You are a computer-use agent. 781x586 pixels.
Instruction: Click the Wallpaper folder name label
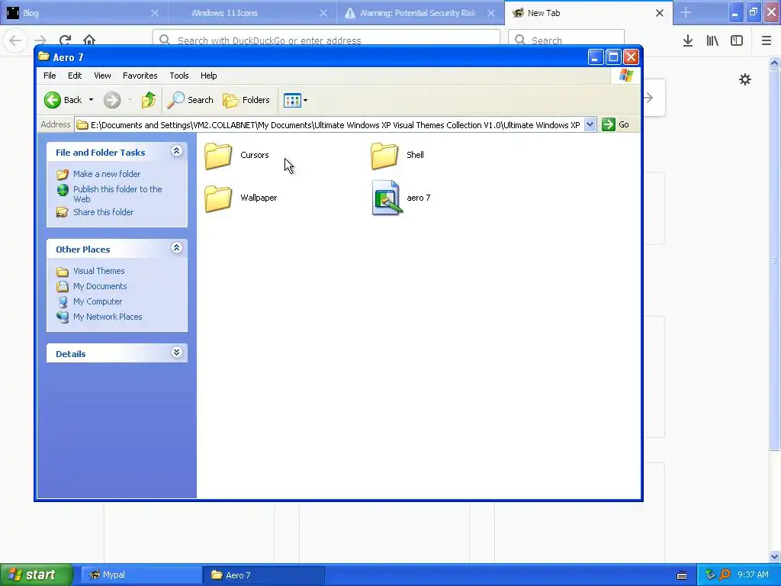coord(259,198)
